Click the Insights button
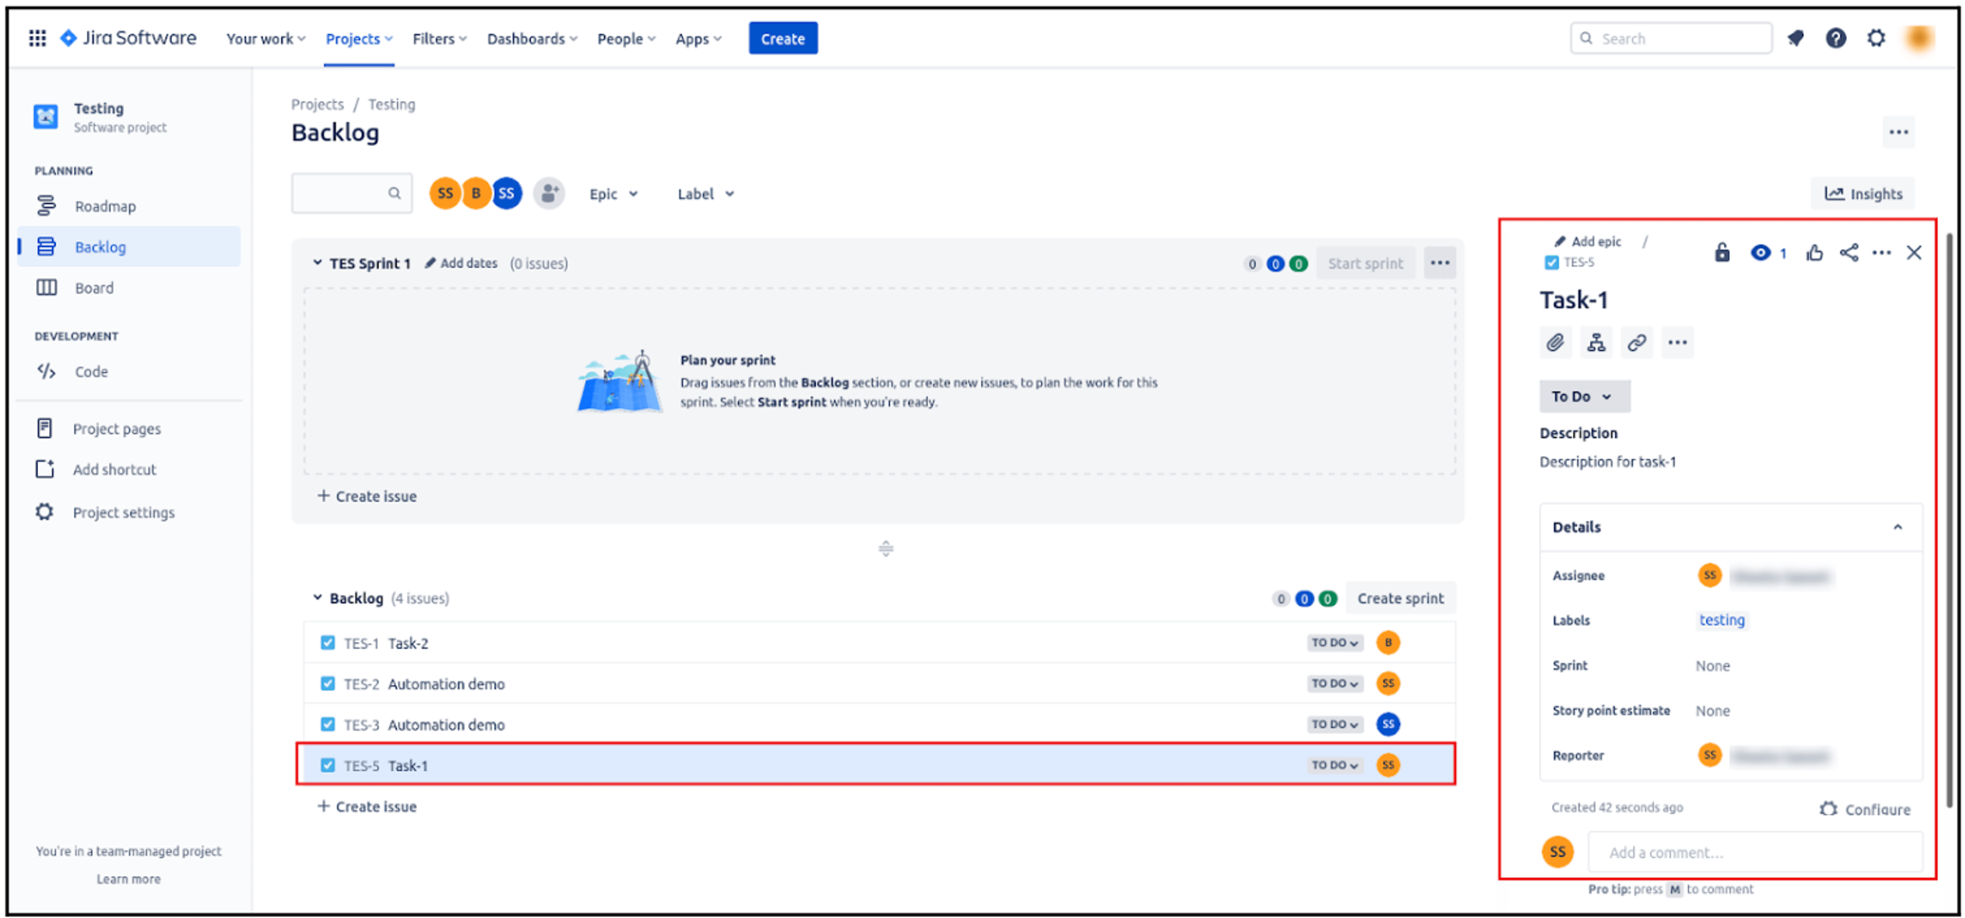The image size is (1965, 918). tap(1863, 194)
